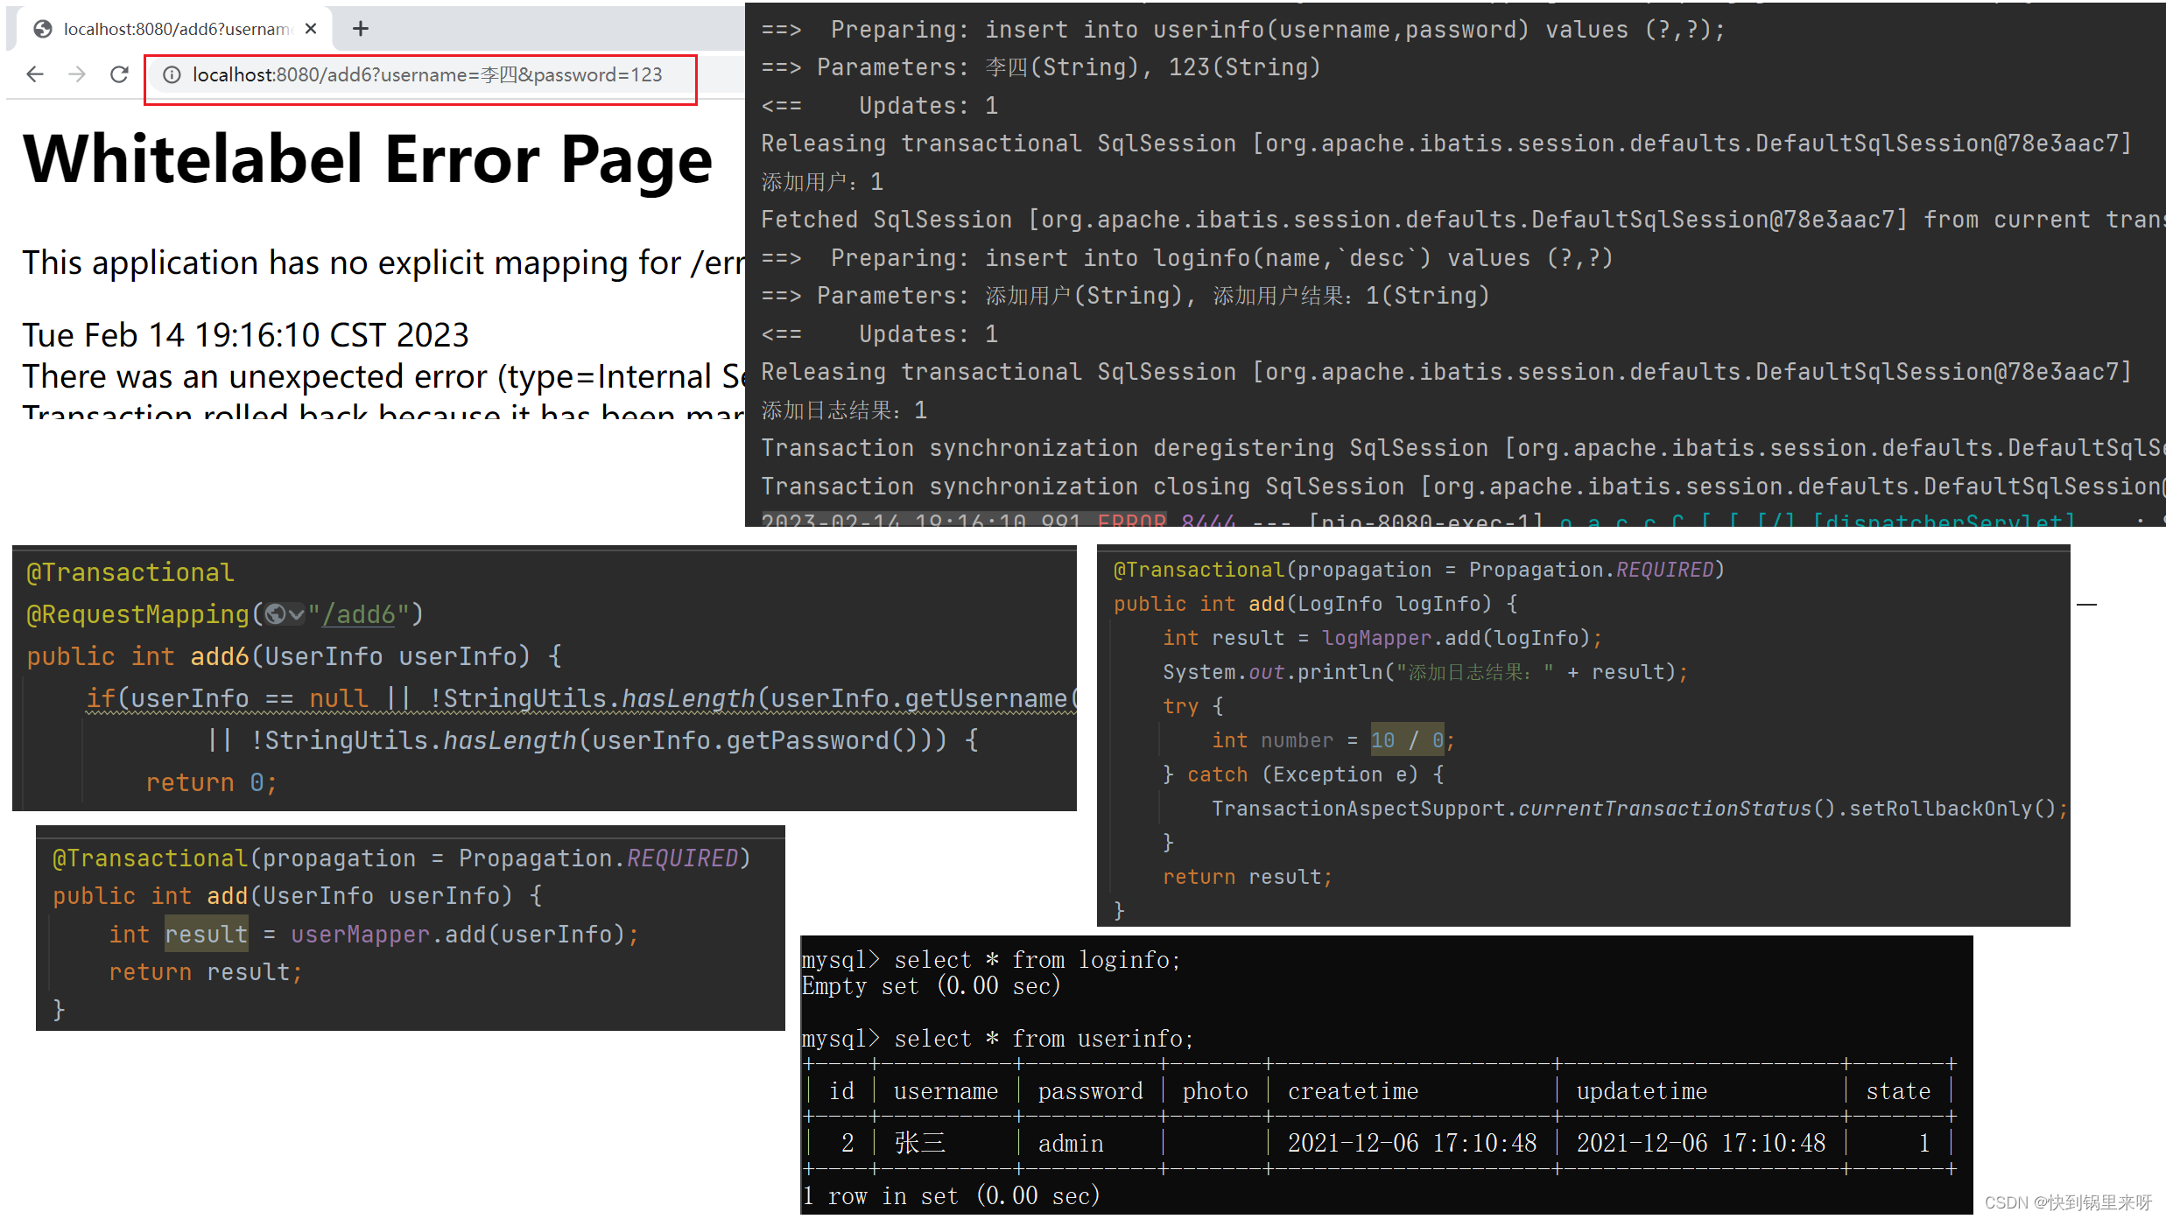Click the browser back arrow

click(35, 74)
